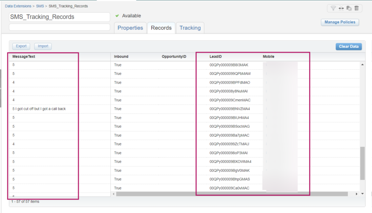The width and height of the screenshot is (372, 213).
Task: Go to SMS breadcrumb link
Action: click(40, 6)
